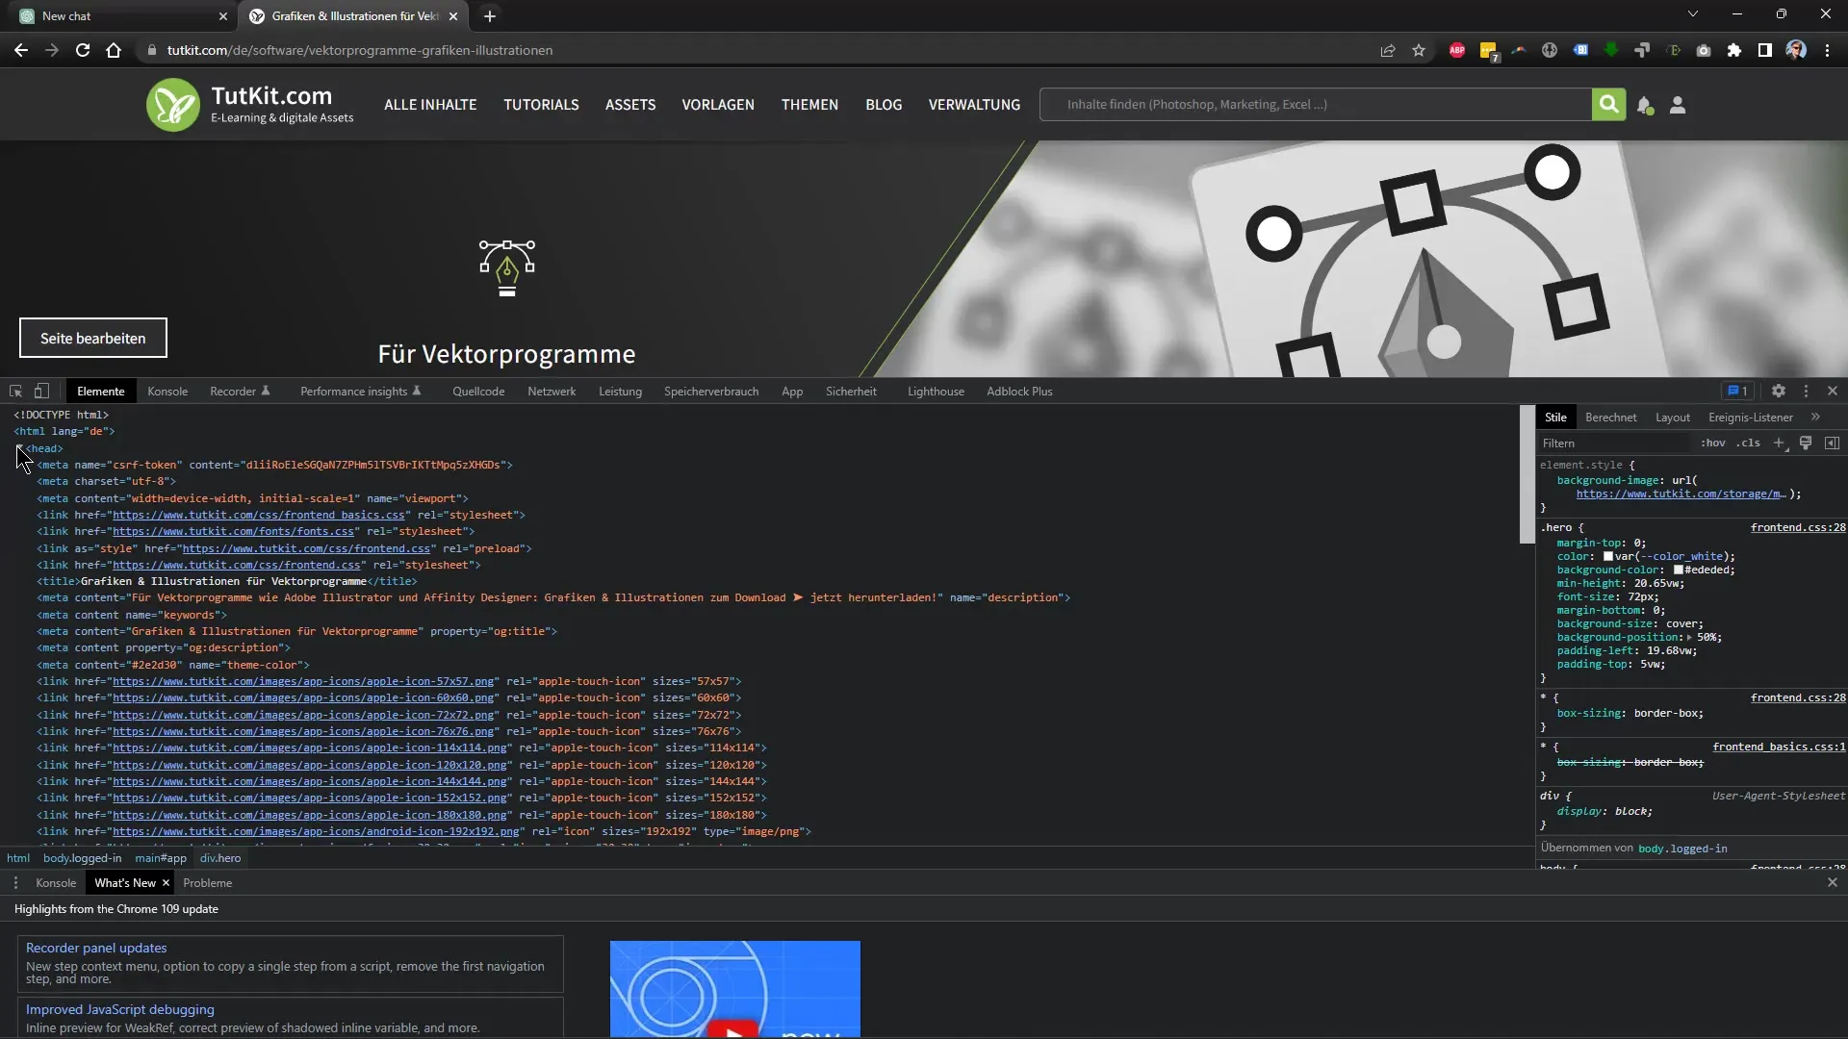Viewport: 1848px width, 1039px height.
Task: Open the Chrome extensions puzzle icon
Action: (x=1734, y=50)
